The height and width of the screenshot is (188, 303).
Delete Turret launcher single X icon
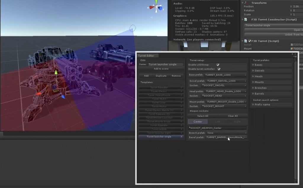click(181, 137)
